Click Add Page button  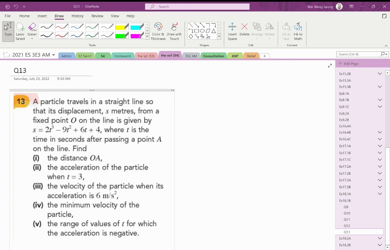348,64
